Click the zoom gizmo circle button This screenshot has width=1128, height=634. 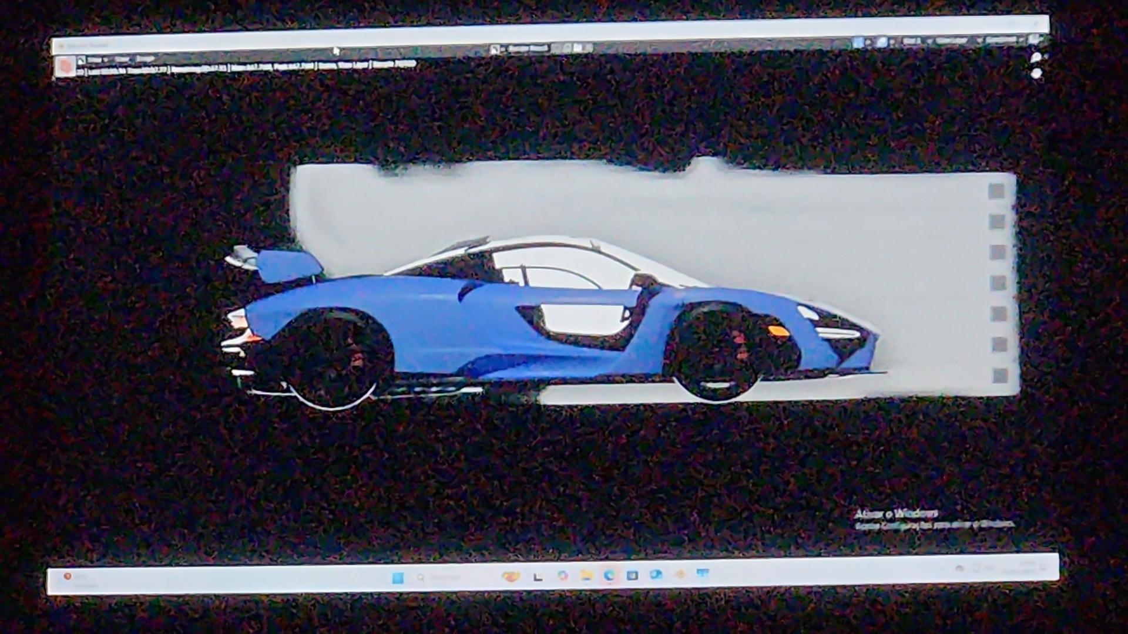click(x=1036, y=58)
